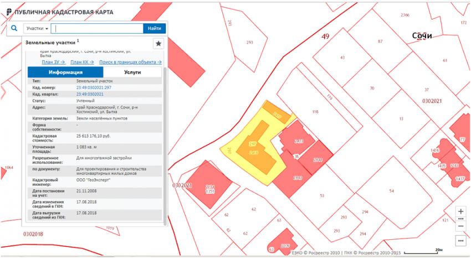This screenshot has width=471, height=258.
Task: Add parcel to favorites with star icon
Action: click(158, 44)
